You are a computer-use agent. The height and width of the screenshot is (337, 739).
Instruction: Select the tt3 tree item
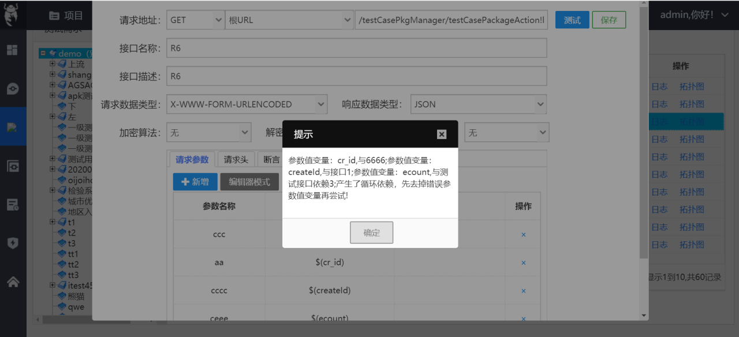pos(73,275)
